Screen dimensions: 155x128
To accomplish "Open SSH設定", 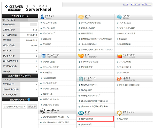I will [x=47, y=44].
